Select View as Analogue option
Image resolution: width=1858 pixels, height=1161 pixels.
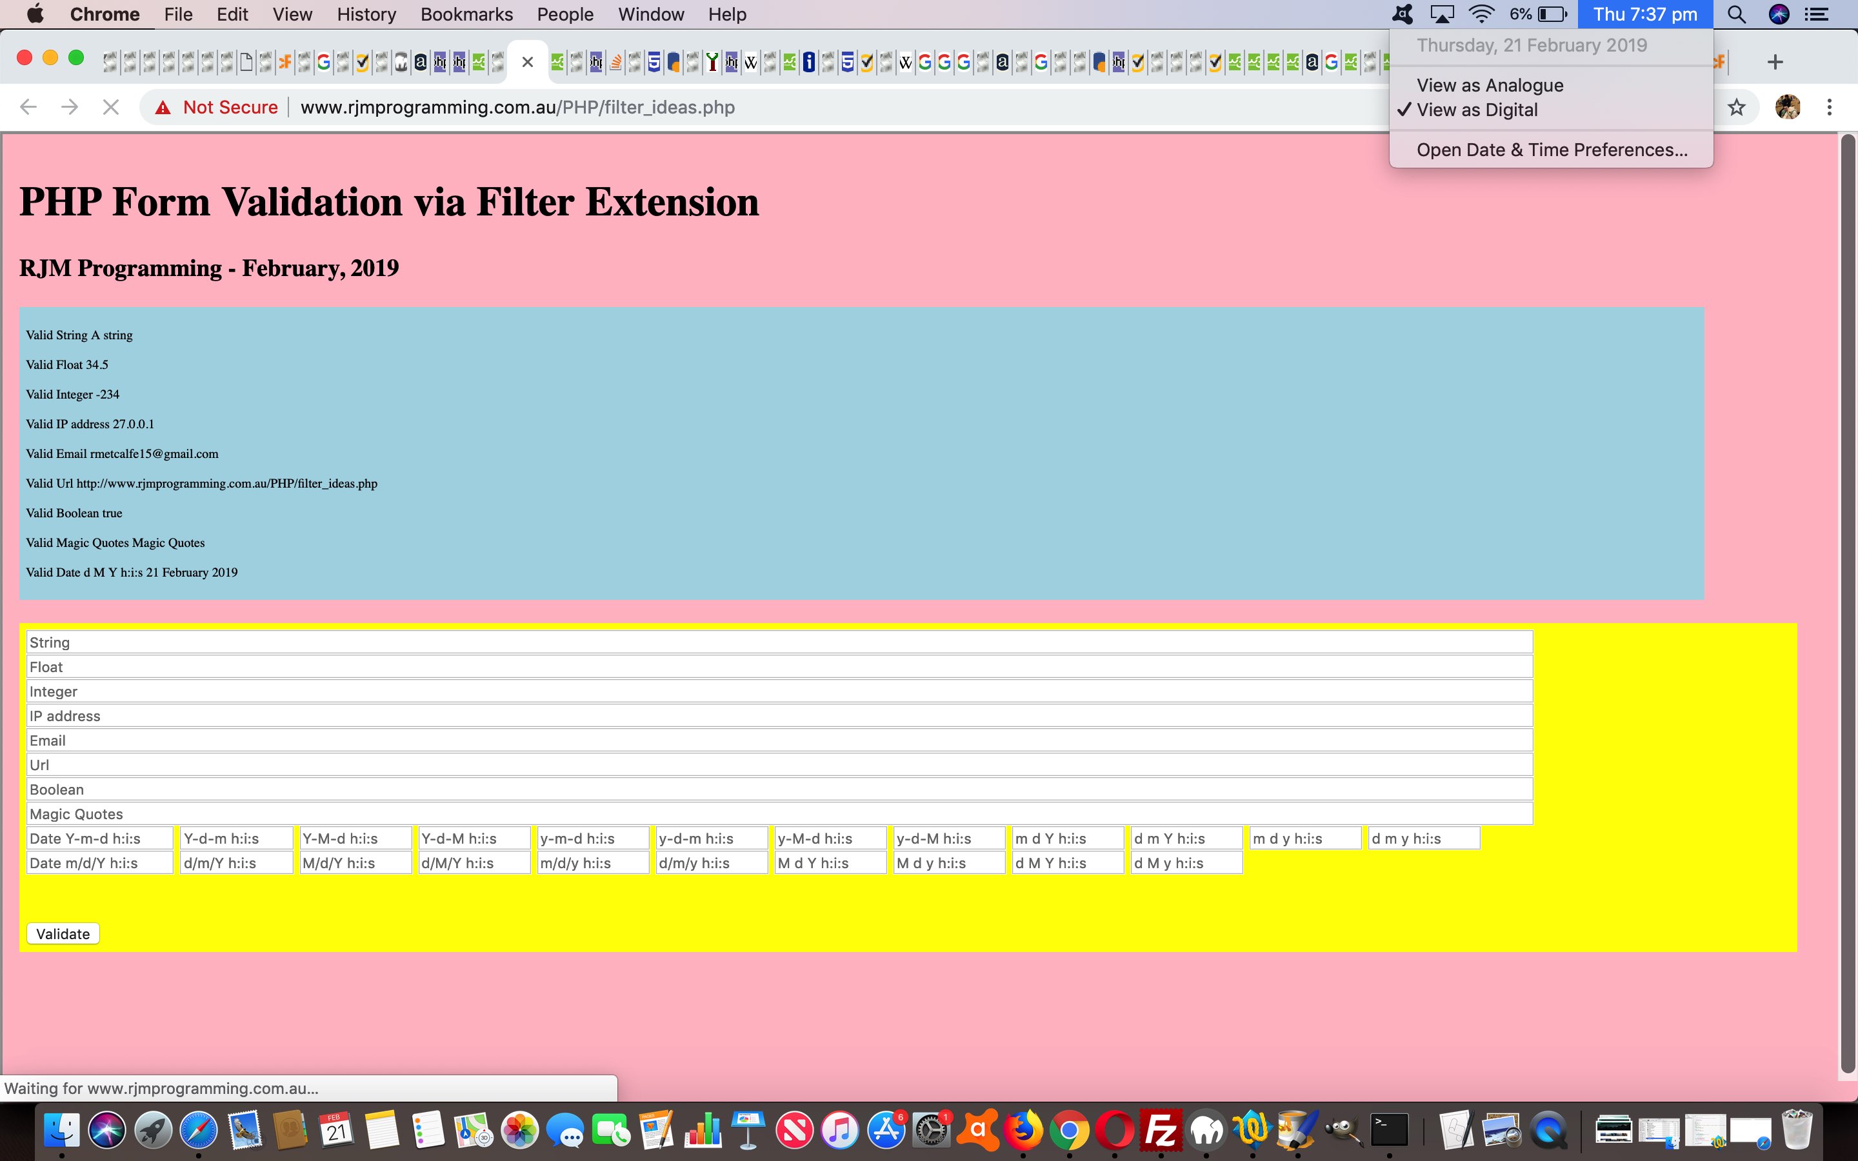[1490, 85]
